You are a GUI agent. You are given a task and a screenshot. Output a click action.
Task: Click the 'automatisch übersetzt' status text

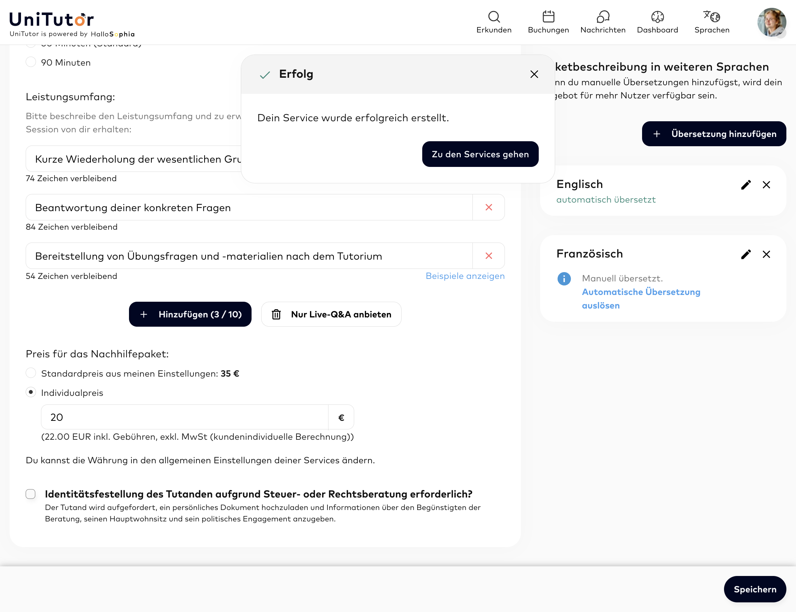[x=606, y=200]
